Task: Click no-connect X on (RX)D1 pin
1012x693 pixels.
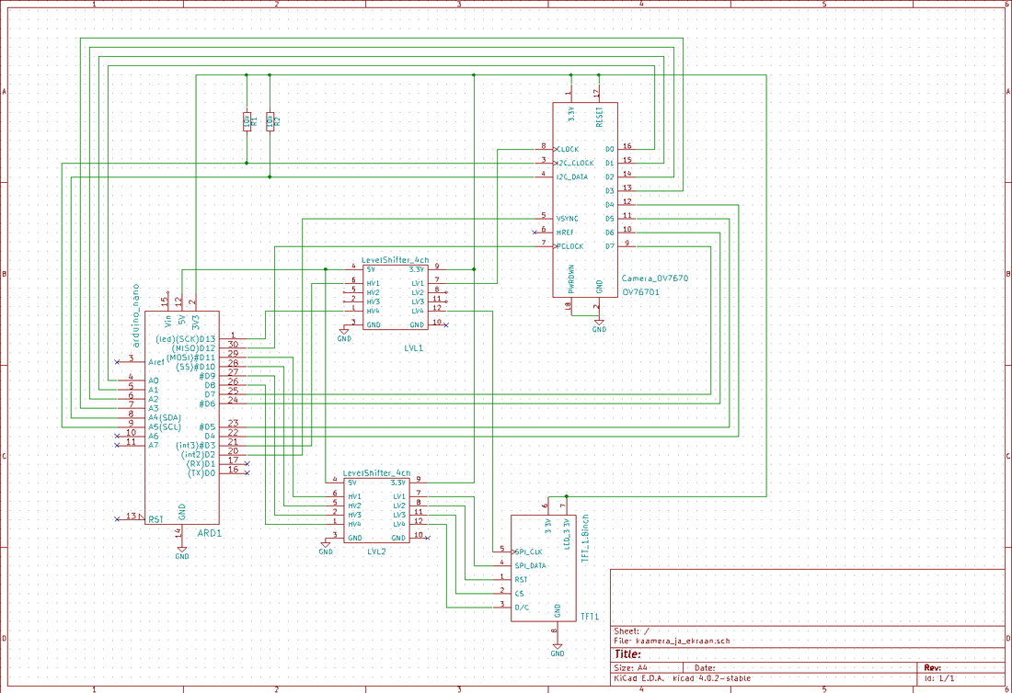Action: 247,463
